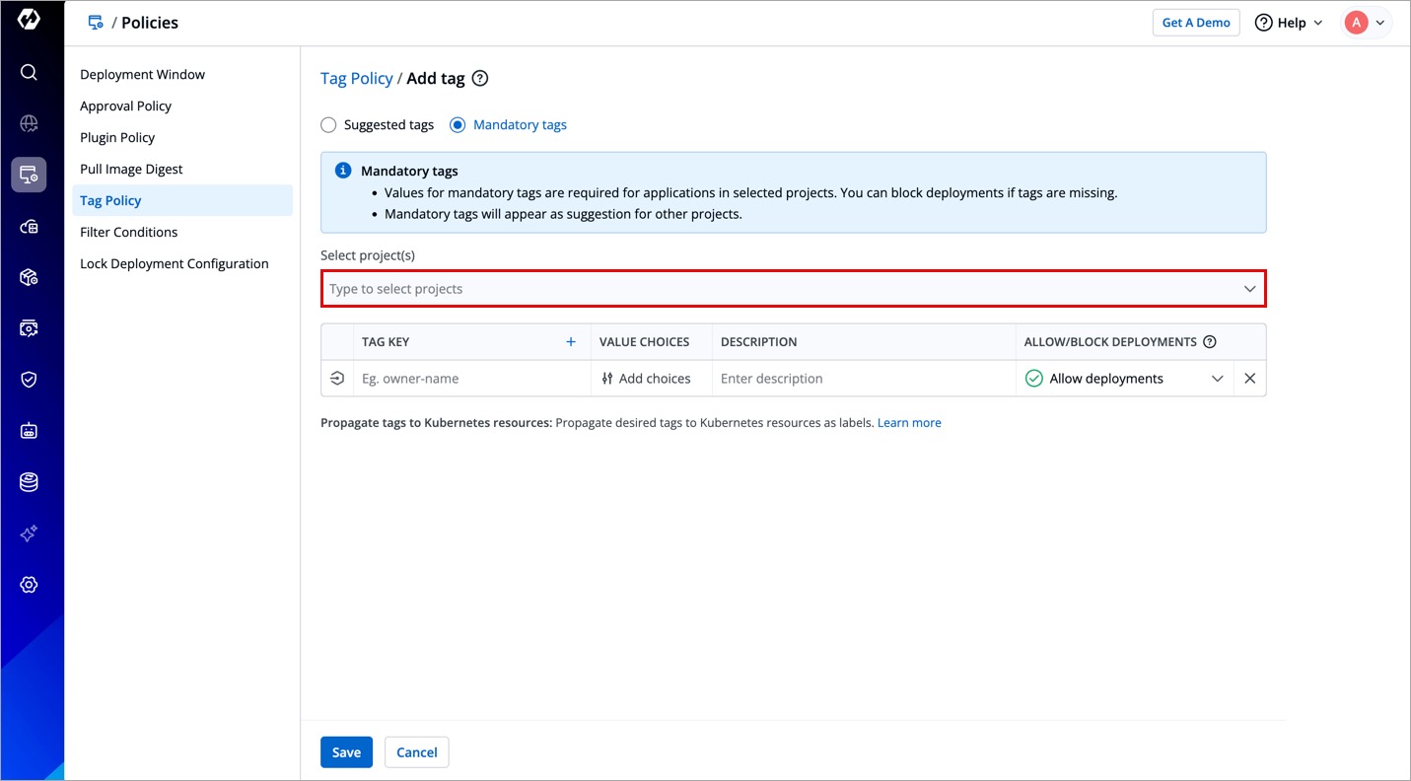Open the settings gear in sidebar
Viewport: 1411px width, 781px height.
tap(29, 585)
